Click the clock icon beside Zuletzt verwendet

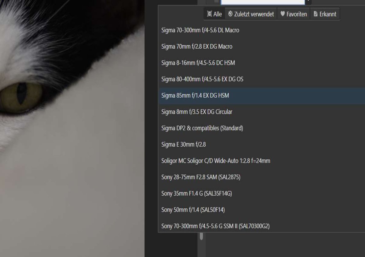pos(230,14)
